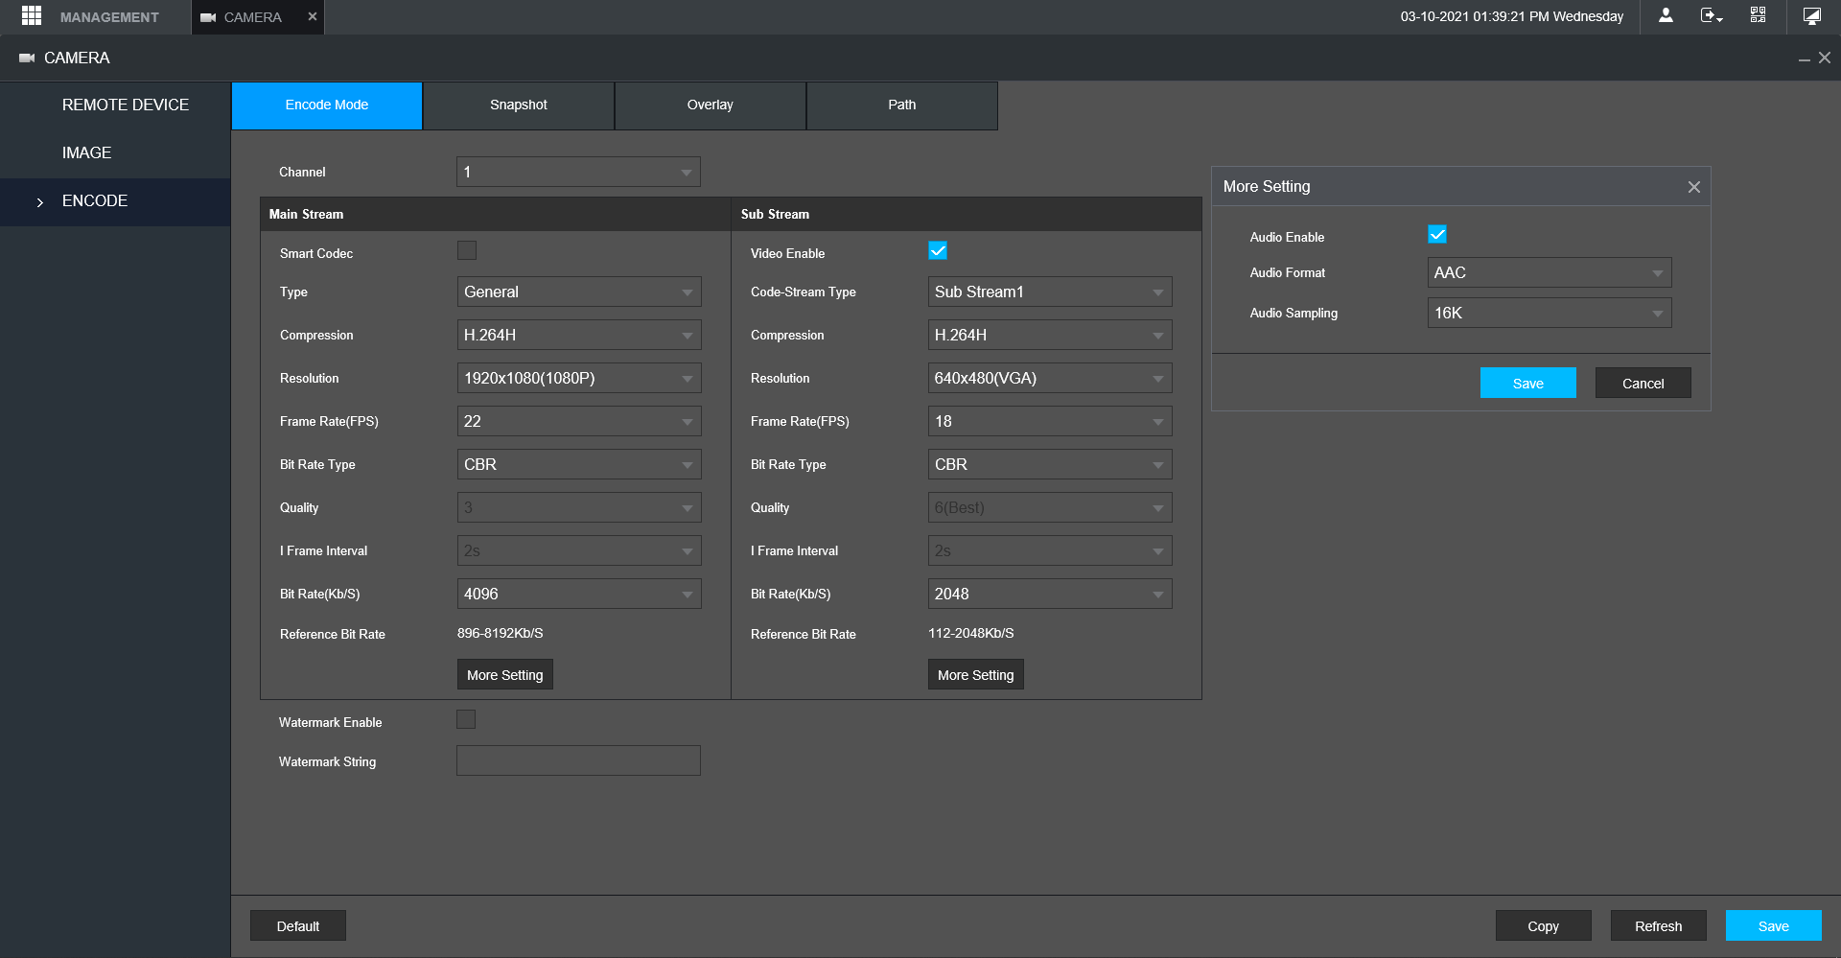
Task: Click the bottom Save button
Action: [1774, 926]
